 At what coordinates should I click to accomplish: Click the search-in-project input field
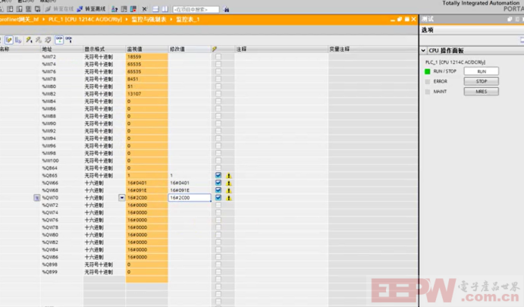196,9
